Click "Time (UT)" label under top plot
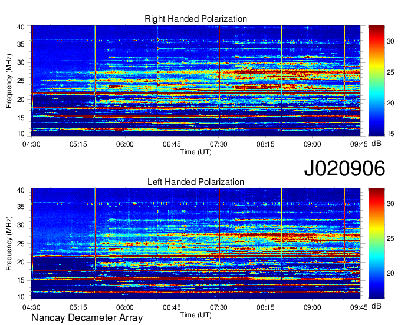Image resolution: width=401 pixels, height=325 pixels. point(196,152)
